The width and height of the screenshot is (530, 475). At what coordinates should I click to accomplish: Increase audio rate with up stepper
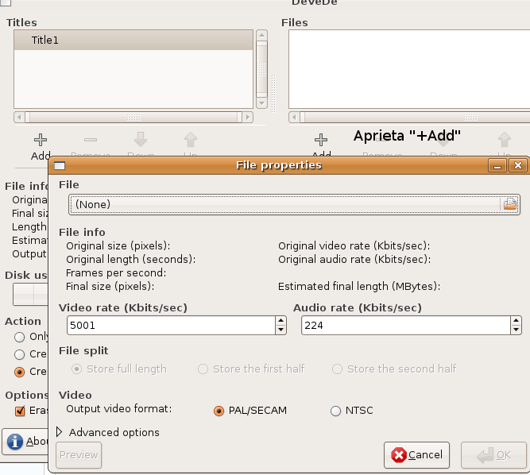coord(516,321)
